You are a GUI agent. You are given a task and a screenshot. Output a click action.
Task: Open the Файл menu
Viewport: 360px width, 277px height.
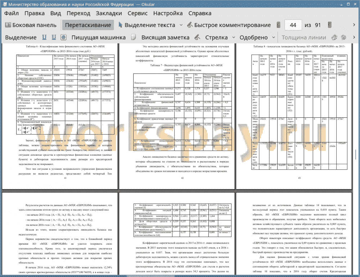(12, 13)
